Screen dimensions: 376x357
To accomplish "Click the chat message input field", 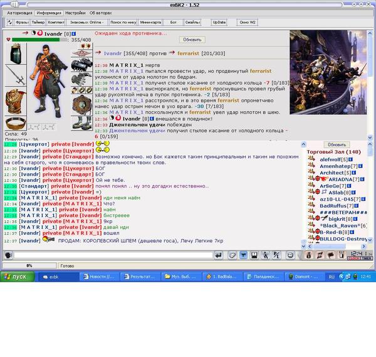I will [113, 255].
